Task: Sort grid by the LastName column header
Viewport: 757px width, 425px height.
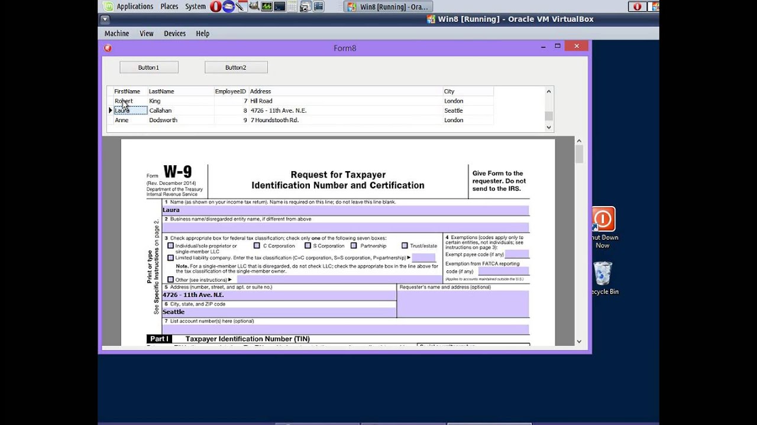Action: click(x=180, y=91)
